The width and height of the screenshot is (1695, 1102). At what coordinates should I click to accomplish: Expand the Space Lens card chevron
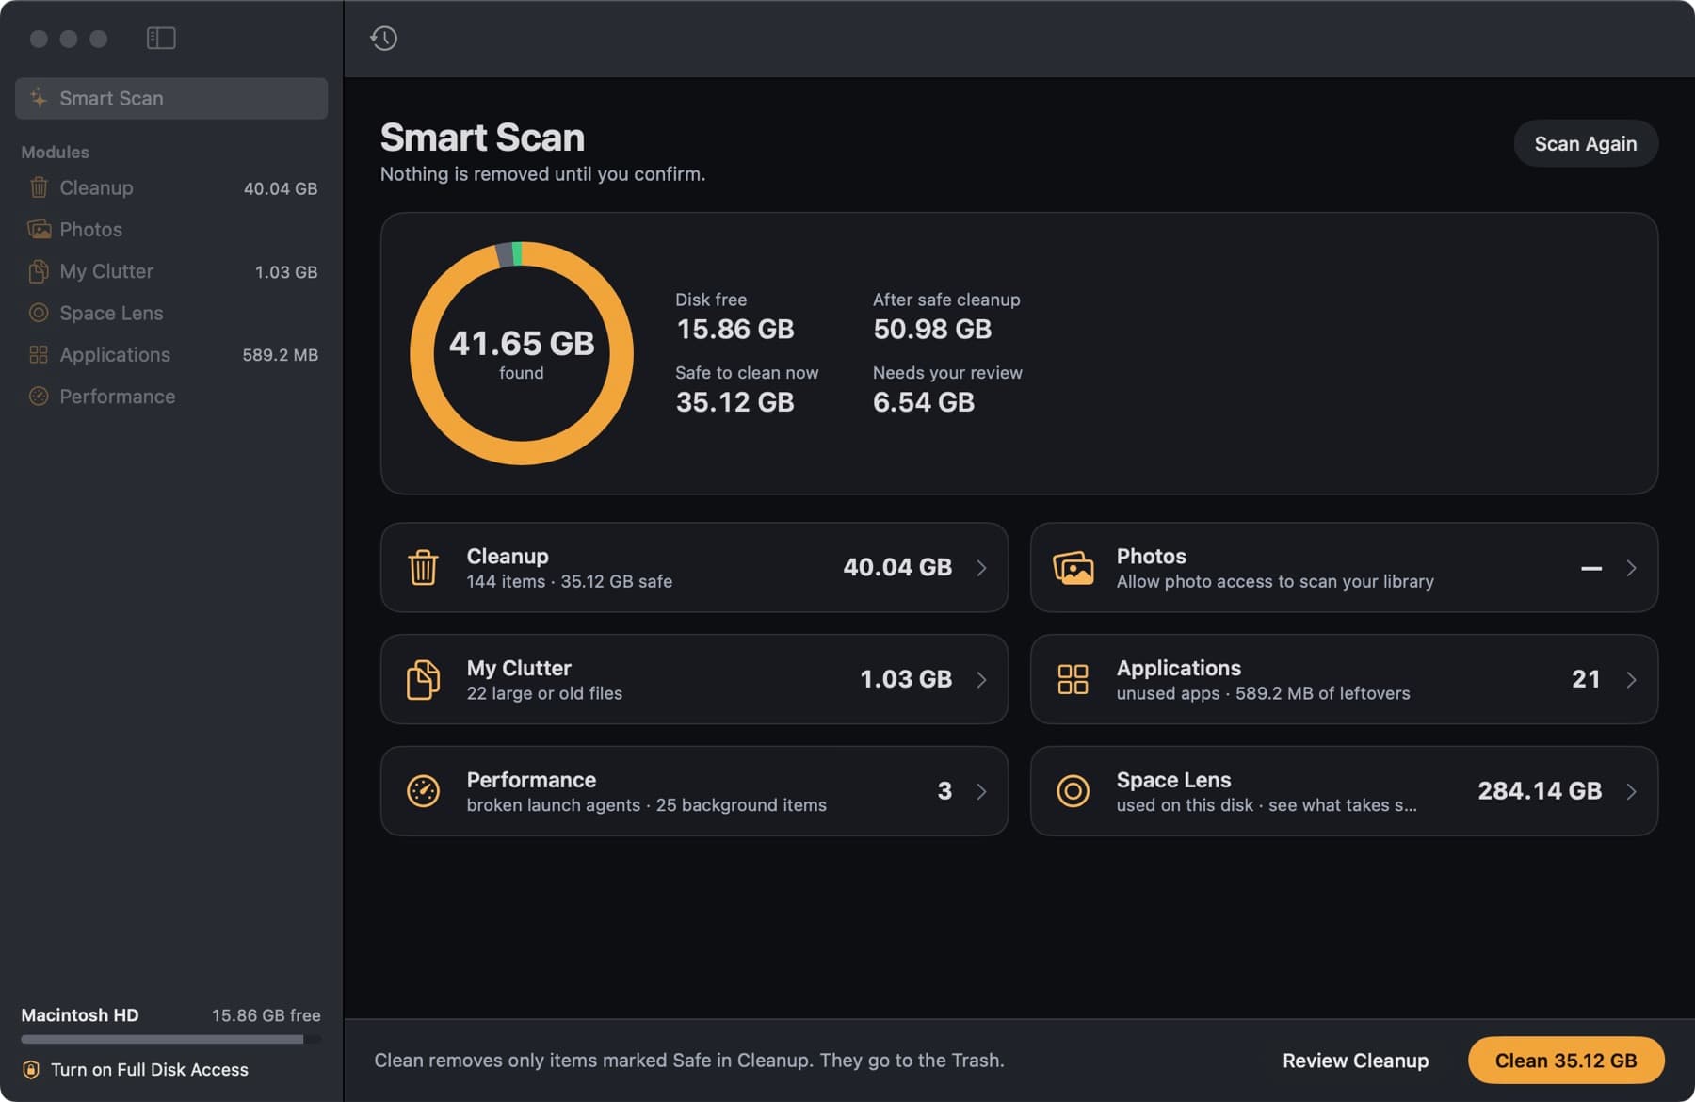coord(1631,791)
